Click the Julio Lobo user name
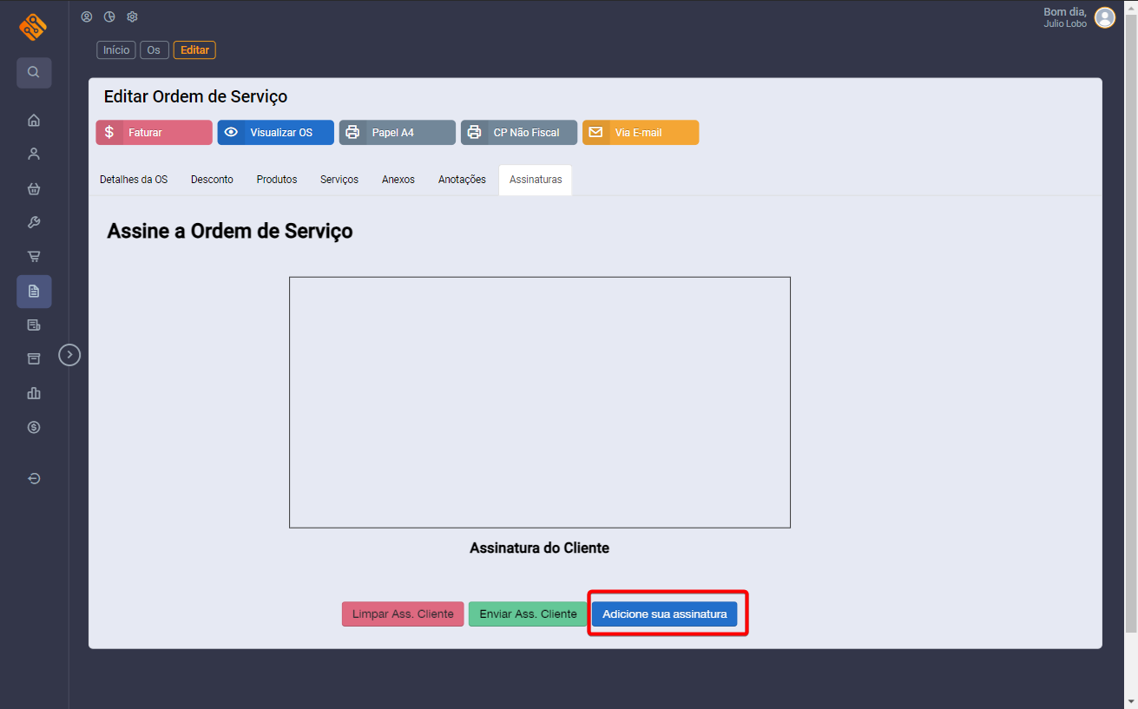1138x709 pixels. [1065, 24]
